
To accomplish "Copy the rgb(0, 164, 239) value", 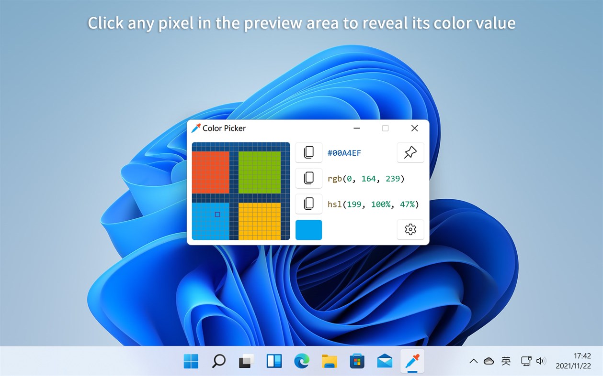I will coord(309,178).
